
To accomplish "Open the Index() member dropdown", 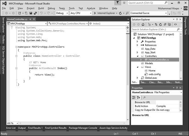I will (x=109, y=24).
